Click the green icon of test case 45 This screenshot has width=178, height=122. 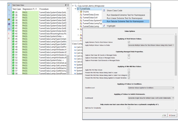tap(13, 39)
